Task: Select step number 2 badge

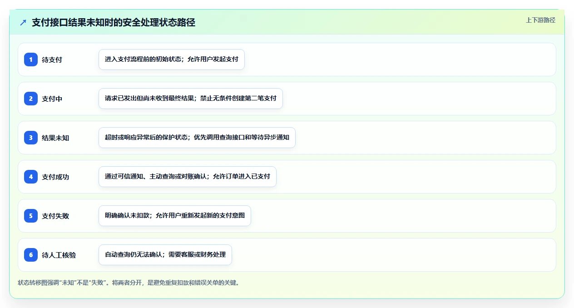Action: (31, 99)
